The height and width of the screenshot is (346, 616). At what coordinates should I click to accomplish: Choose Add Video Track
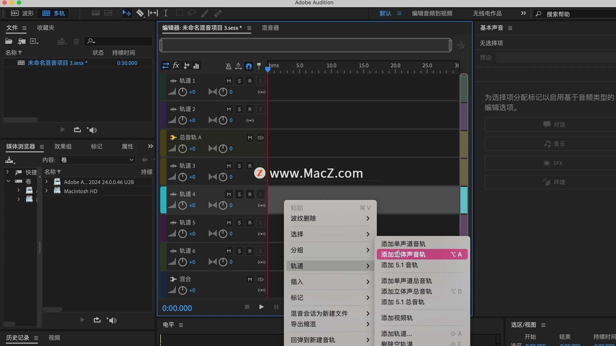[422, 318]
